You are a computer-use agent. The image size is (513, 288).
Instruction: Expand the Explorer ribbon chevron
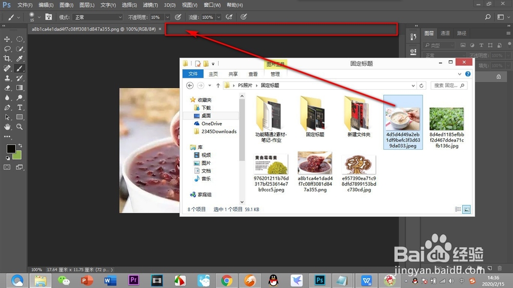(x=459, y=74)
